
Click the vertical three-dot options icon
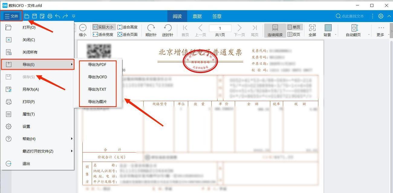pyautogui.click(x=372, y=16)
